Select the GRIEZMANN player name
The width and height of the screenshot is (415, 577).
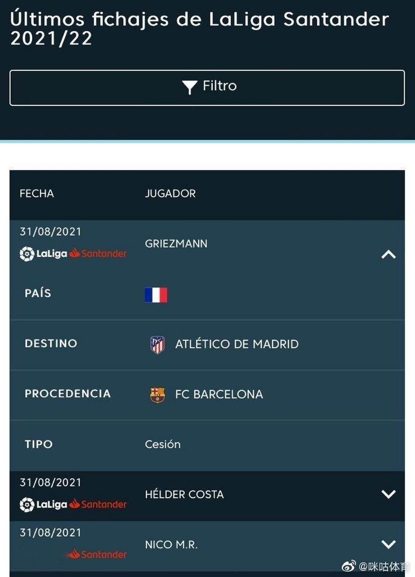pyautogui.click(x=176, y=244)
